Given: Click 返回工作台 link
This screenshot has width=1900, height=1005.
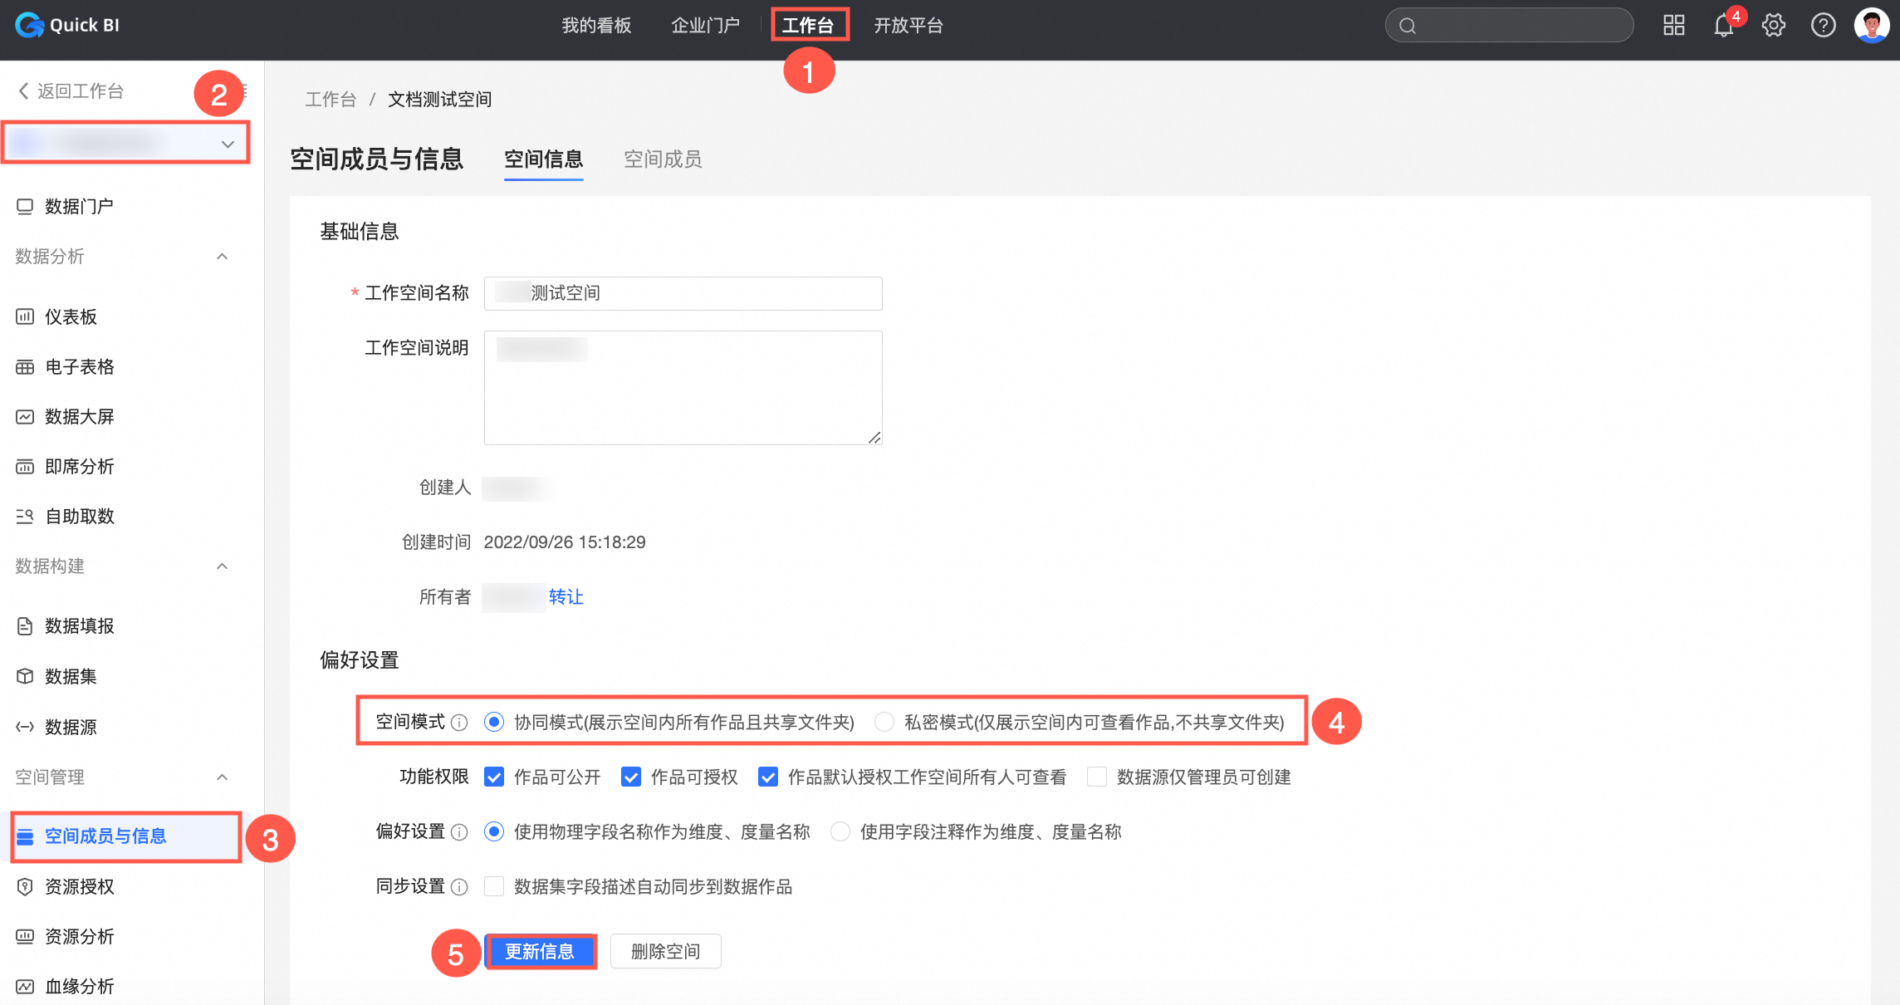Looking at the screenshot, I should [x=81, y=91].
